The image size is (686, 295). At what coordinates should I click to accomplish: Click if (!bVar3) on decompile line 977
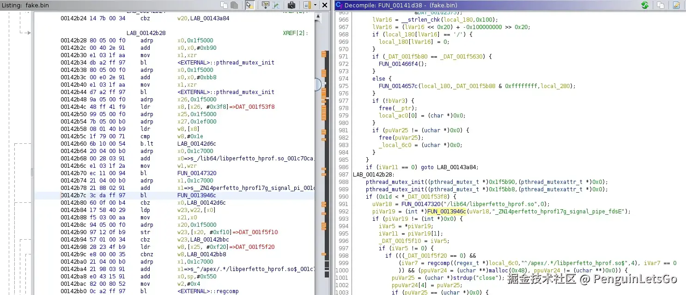click(x=393, y=101)
